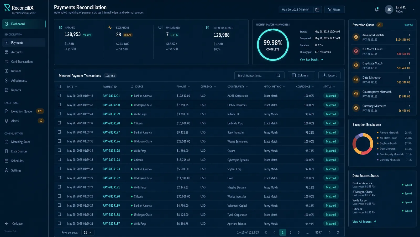
Task: Click the SK user avatar
Action: 389,9
